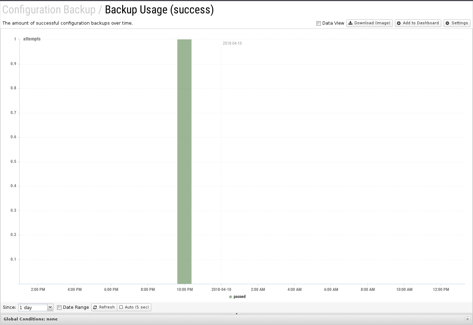Click the 6:00 AM x-axis label
This screenshot has width=473, height=325.
(x=331, y=289)
